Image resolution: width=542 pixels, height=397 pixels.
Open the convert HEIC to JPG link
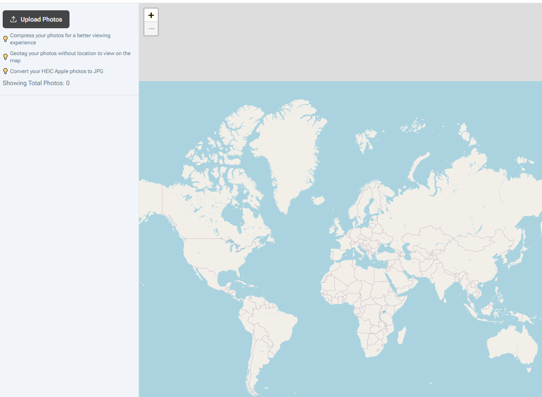[57, 71]
